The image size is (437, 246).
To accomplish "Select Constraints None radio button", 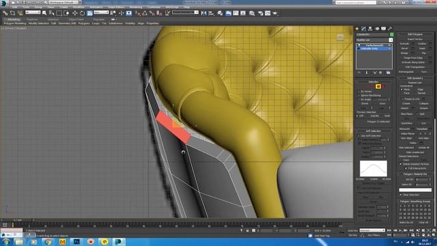I will tap(401, 90).
